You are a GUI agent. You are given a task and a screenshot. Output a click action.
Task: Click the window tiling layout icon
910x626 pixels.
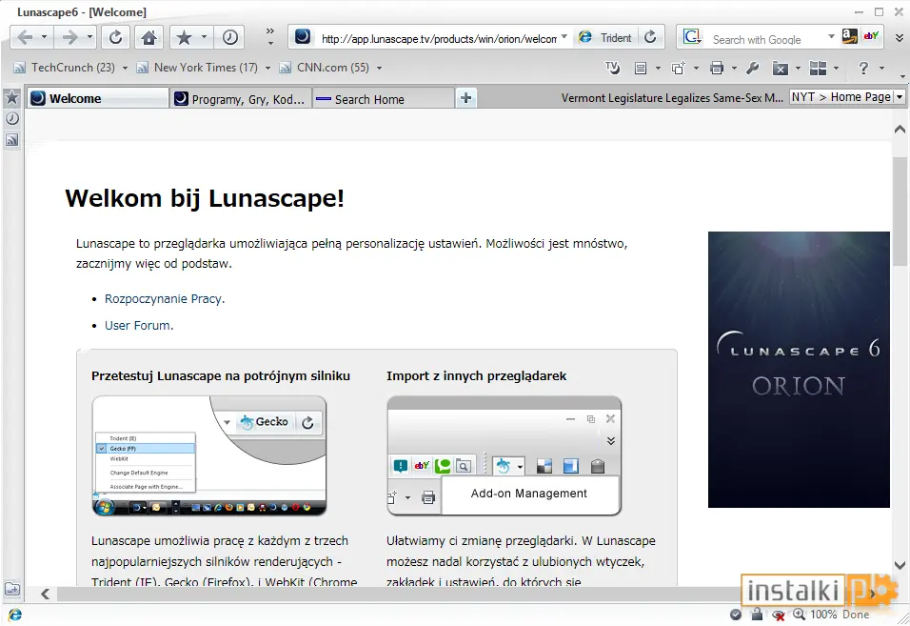(818, 68)
